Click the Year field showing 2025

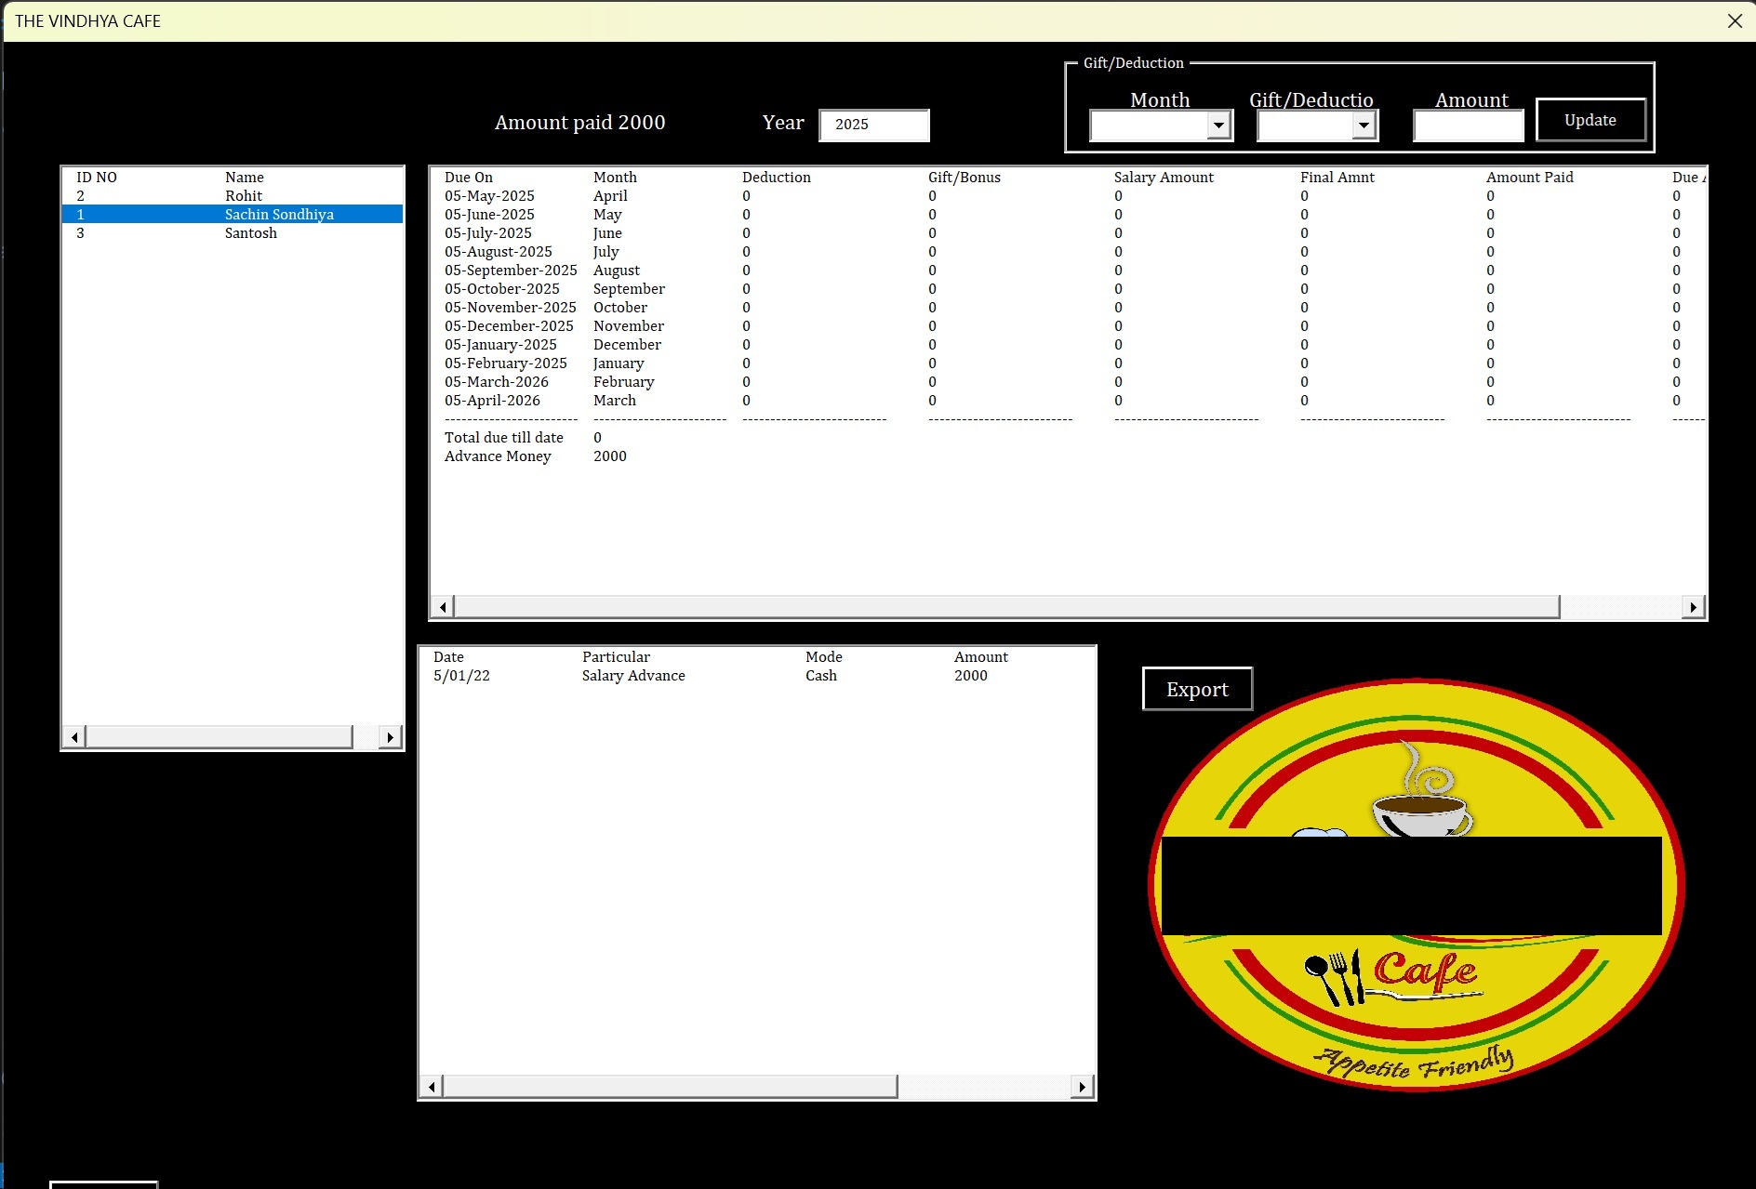click(x=872, y=125)
